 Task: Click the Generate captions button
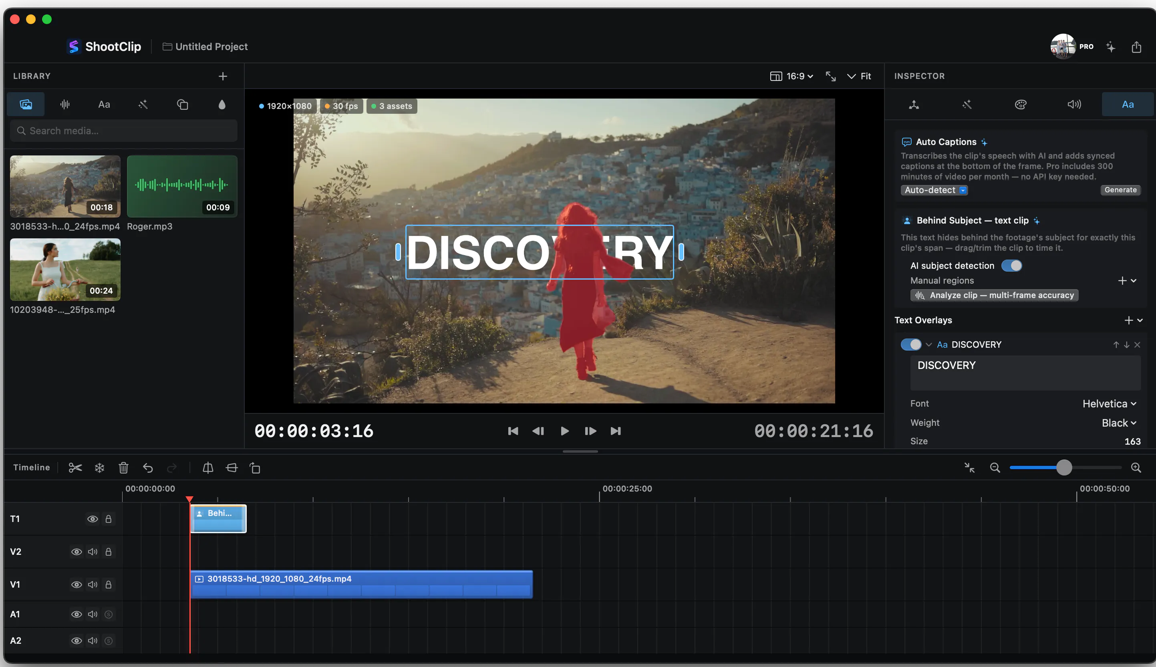[x=1120, y=189]
